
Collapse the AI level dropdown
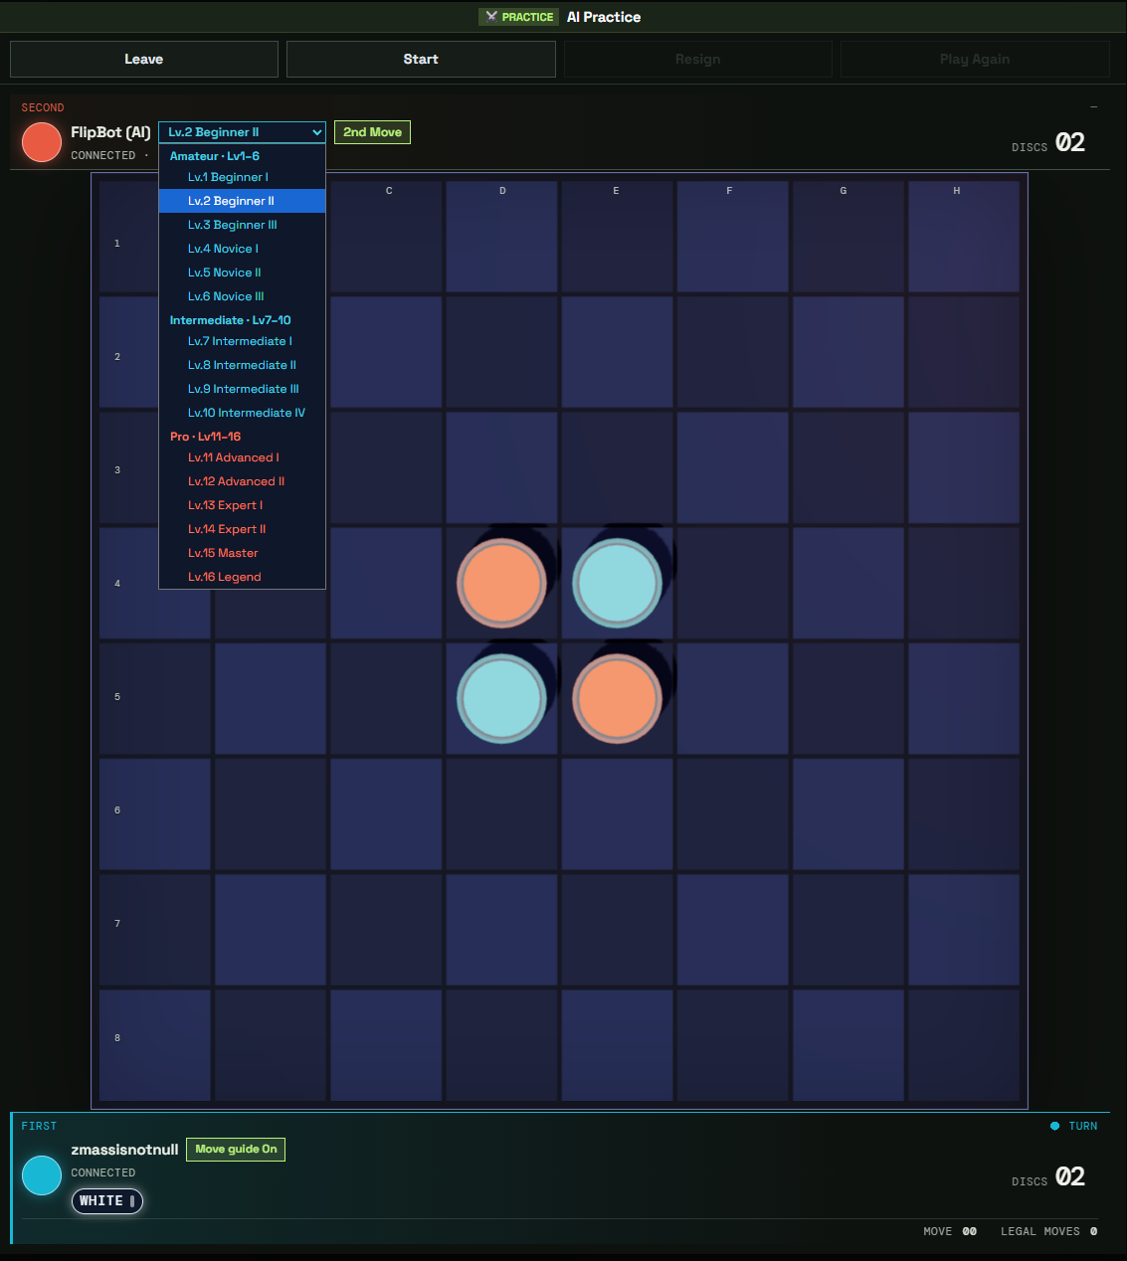click(242, 132)
